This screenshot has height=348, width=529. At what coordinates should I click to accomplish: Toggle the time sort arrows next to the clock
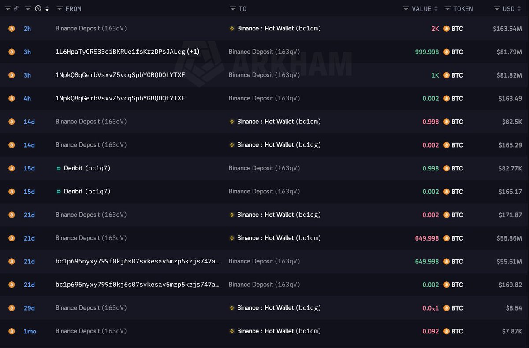[x=47, y=9]
